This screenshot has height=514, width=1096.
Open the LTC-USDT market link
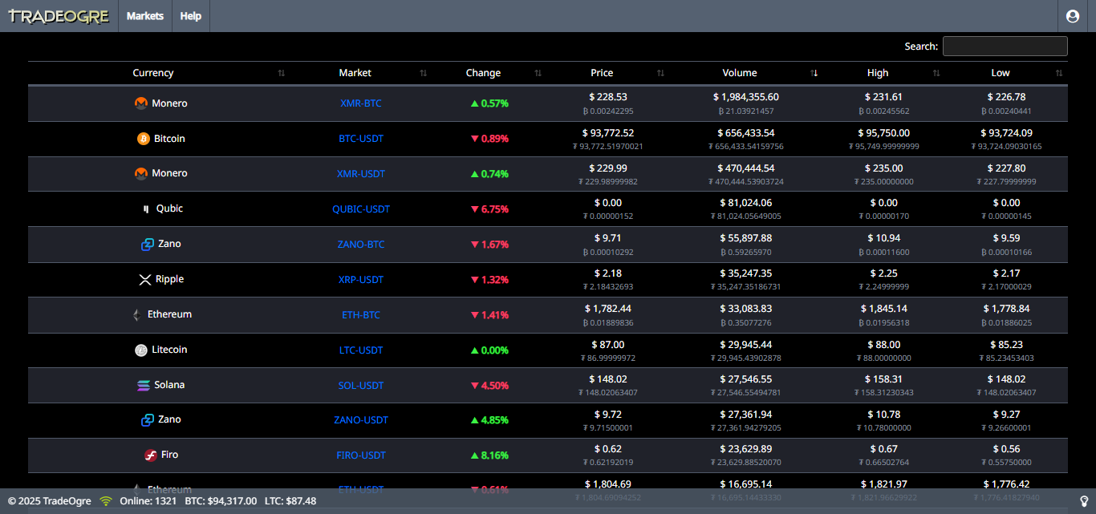[361, 350]
